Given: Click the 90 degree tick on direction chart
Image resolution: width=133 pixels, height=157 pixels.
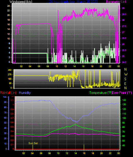Looking at the screenshot, I should pyautogui.click(x=10, y=83).
